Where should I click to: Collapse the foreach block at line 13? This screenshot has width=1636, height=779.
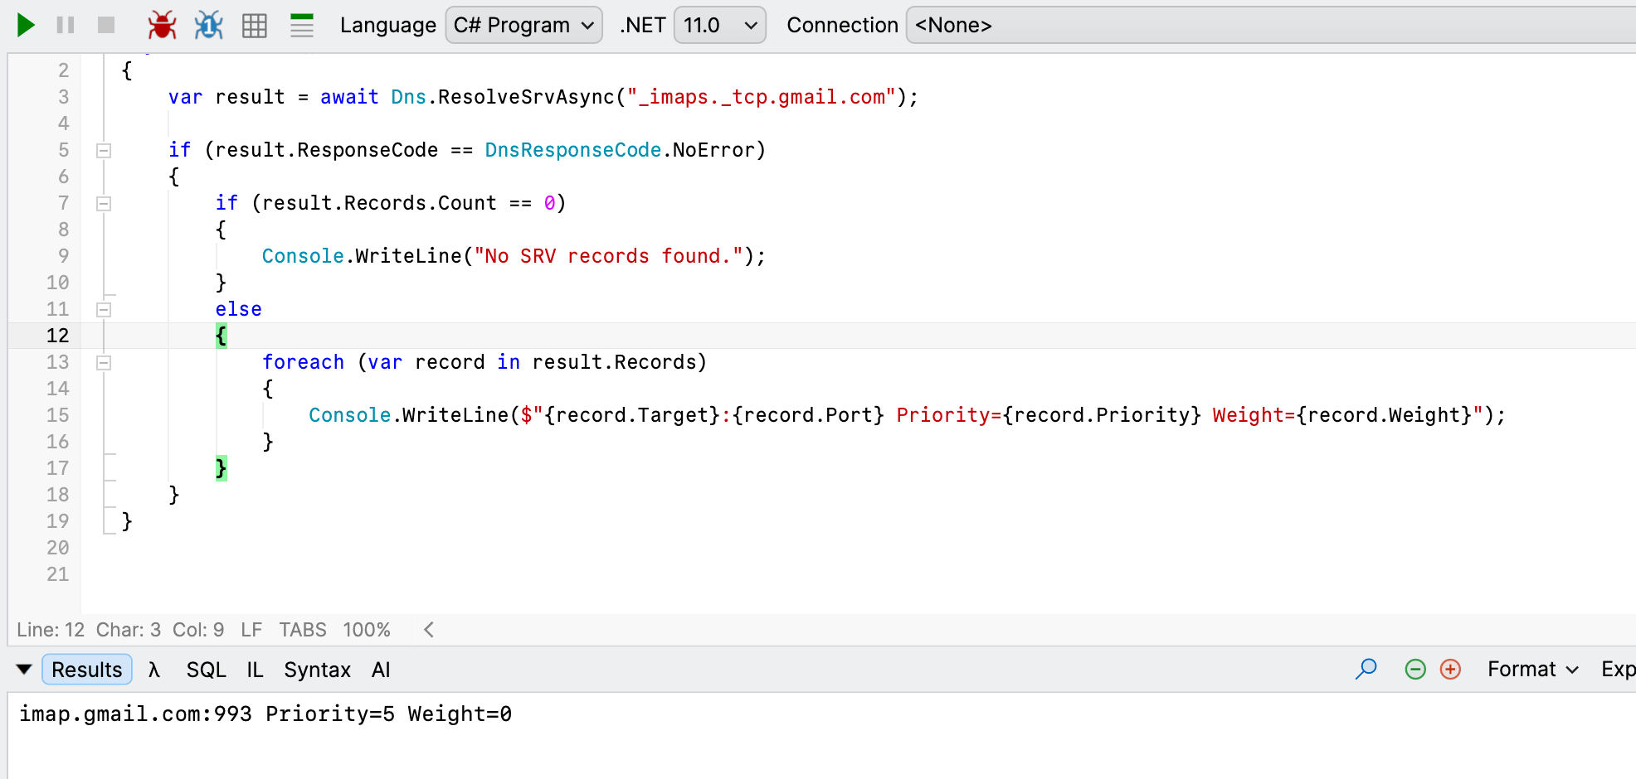click(104, 363)
